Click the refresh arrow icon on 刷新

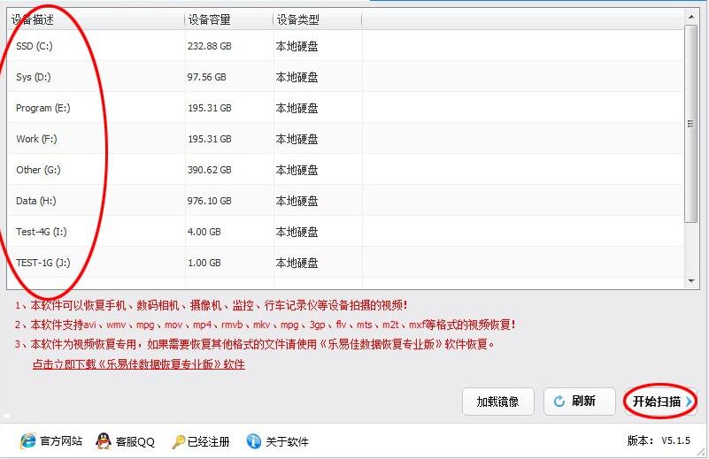[559, 402]
